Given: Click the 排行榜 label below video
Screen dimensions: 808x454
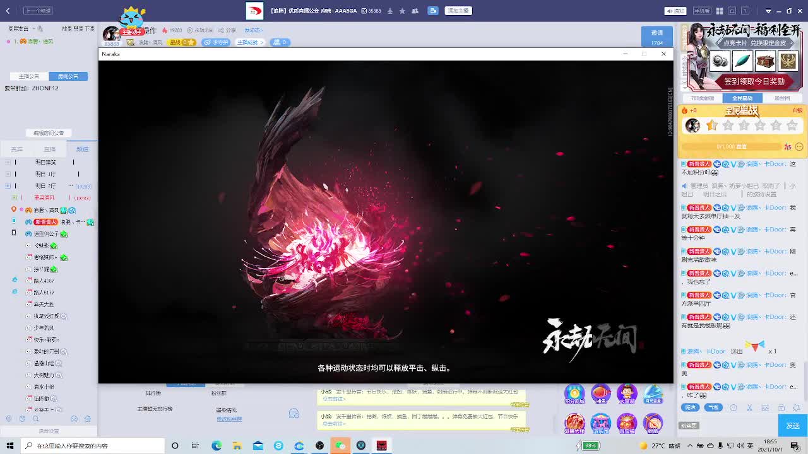Looking at the screenshot, I should pos(153,393).
